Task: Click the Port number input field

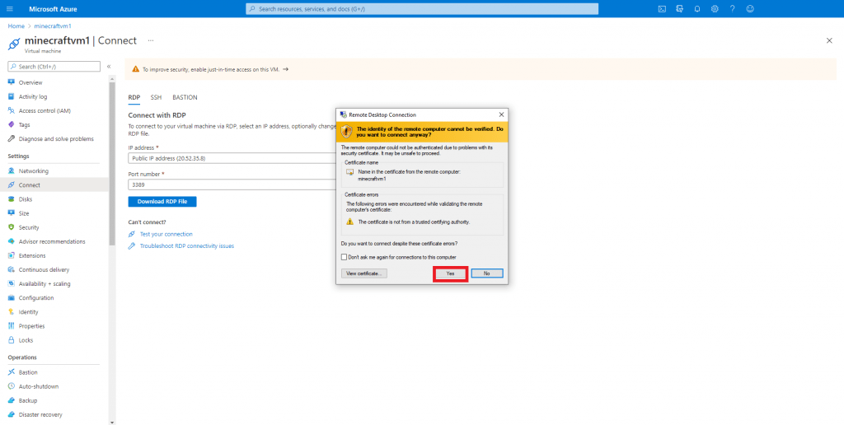Action: coord(231,185)
